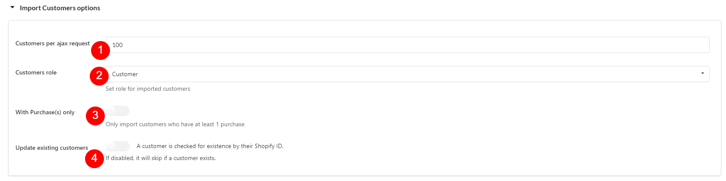Click the With Purchase(s) only label
Viewport: 726px width, 181px height.
coord(45,112)
